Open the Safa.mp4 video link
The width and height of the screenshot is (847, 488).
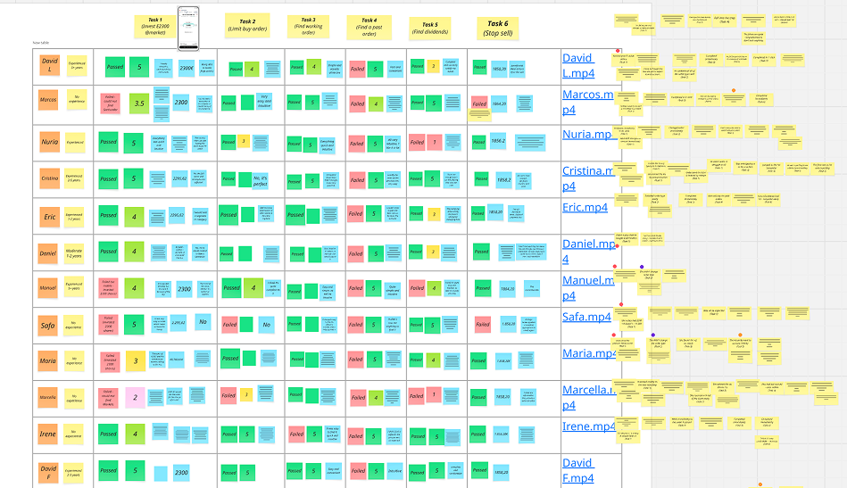(x=586, y=317)
